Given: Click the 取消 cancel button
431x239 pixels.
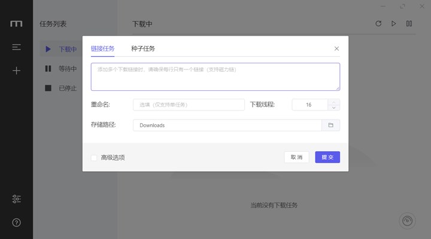Looking at the screenshot, I should click(x=296, y=157).
